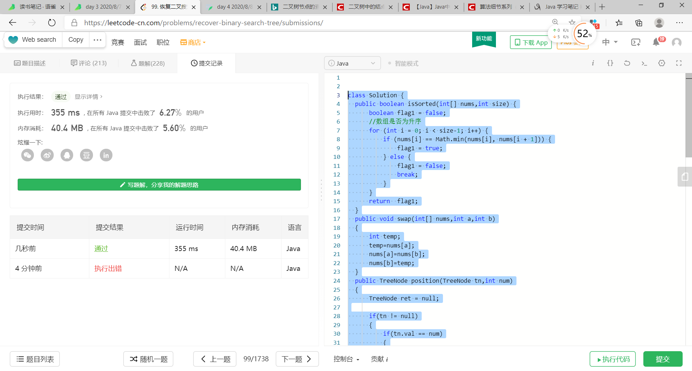
Task: Enter fullscreen editor mode
Action: pyautogui.click(x=679, y=63)
